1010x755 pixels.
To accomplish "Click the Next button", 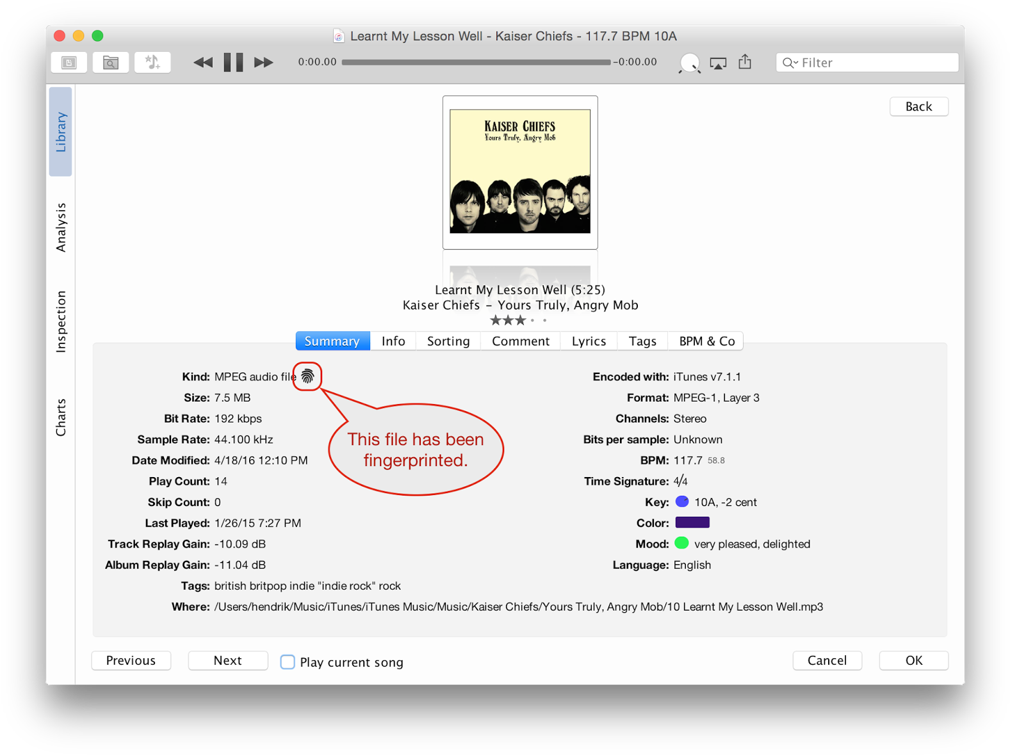I will (x=228, y=660).
